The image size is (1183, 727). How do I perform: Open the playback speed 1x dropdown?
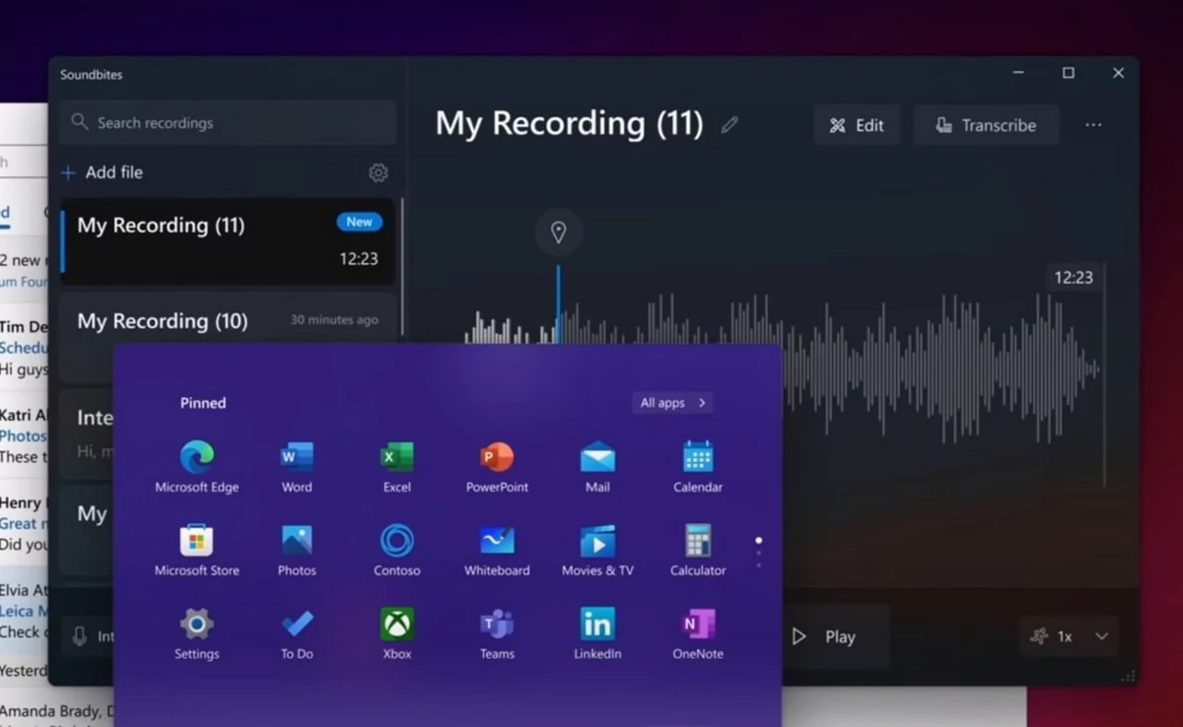tap(1068, 637)
